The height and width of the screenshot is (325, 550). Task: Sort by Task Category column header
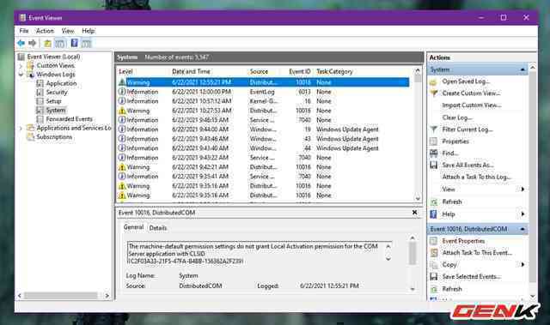point(334,71)
